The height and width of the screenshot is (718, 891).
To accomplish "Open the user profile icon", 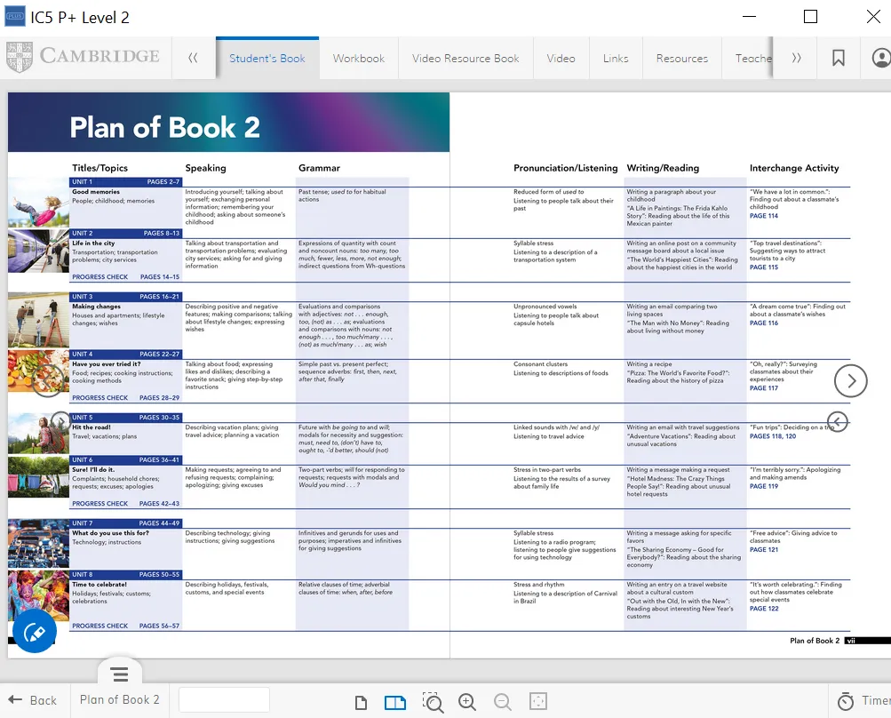I will click(881, 58).
